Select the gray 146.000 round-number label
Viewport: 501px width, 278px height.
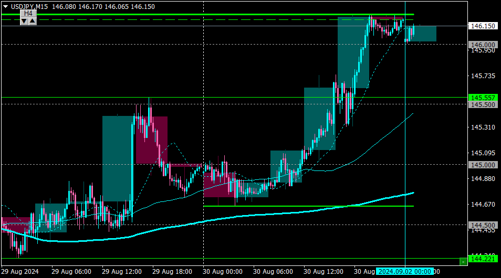point(483,45)
